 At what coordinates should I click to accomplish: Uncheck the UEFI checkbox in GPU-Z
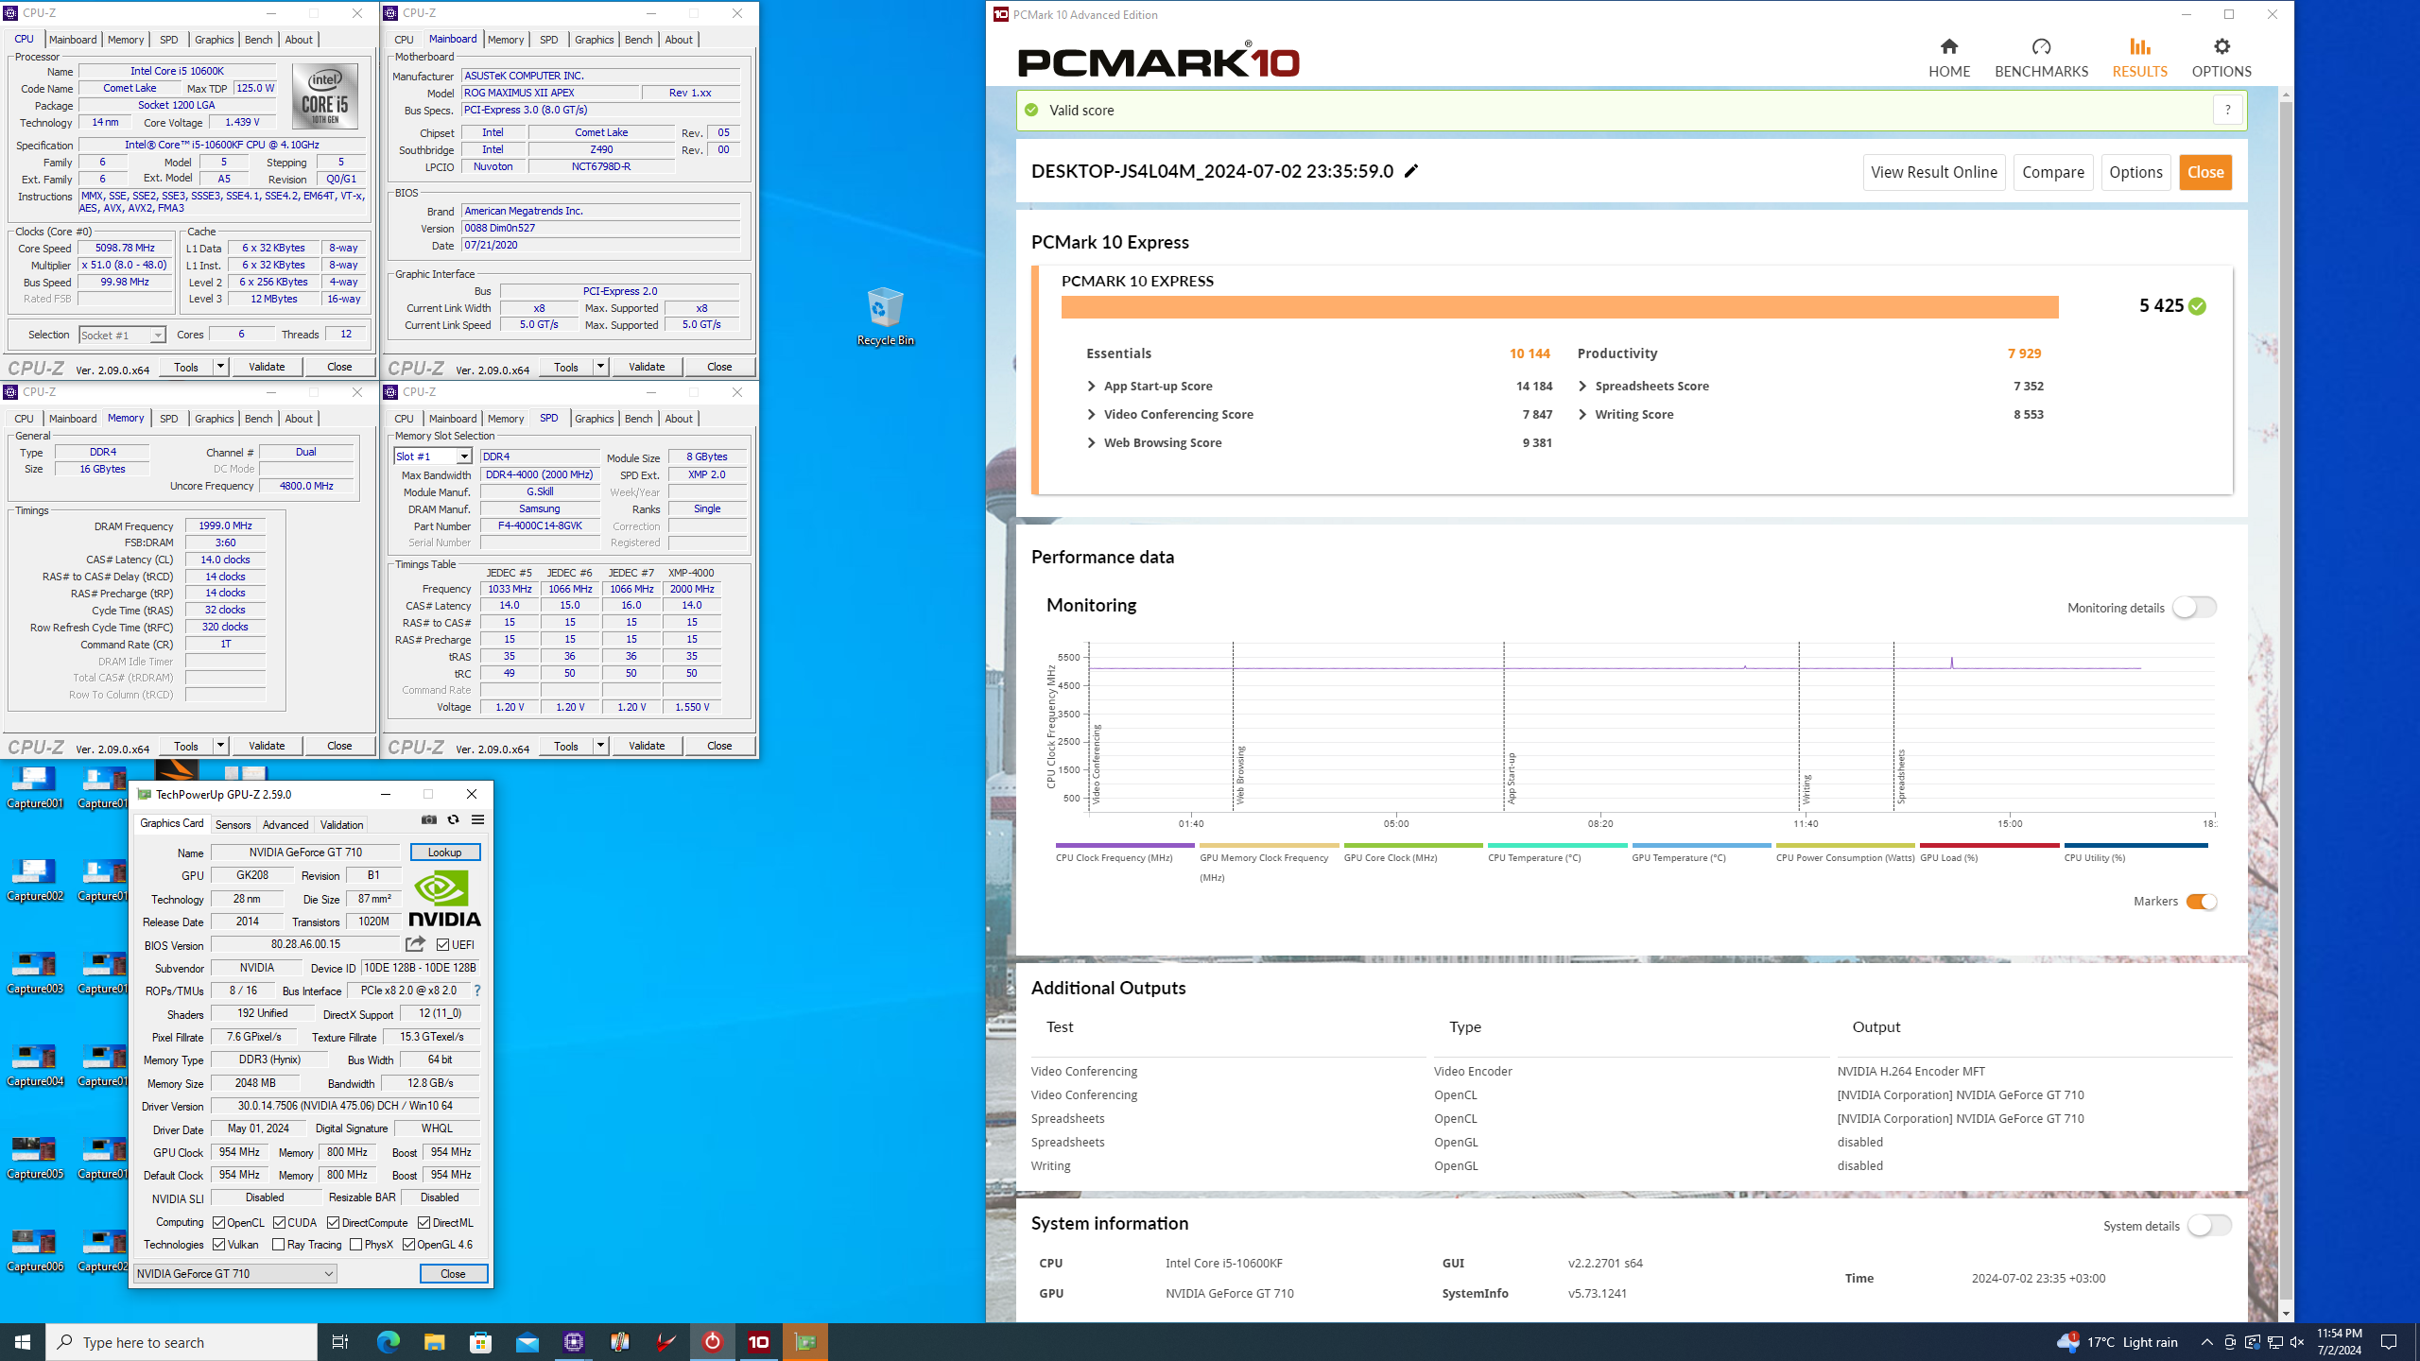(442, 944)
